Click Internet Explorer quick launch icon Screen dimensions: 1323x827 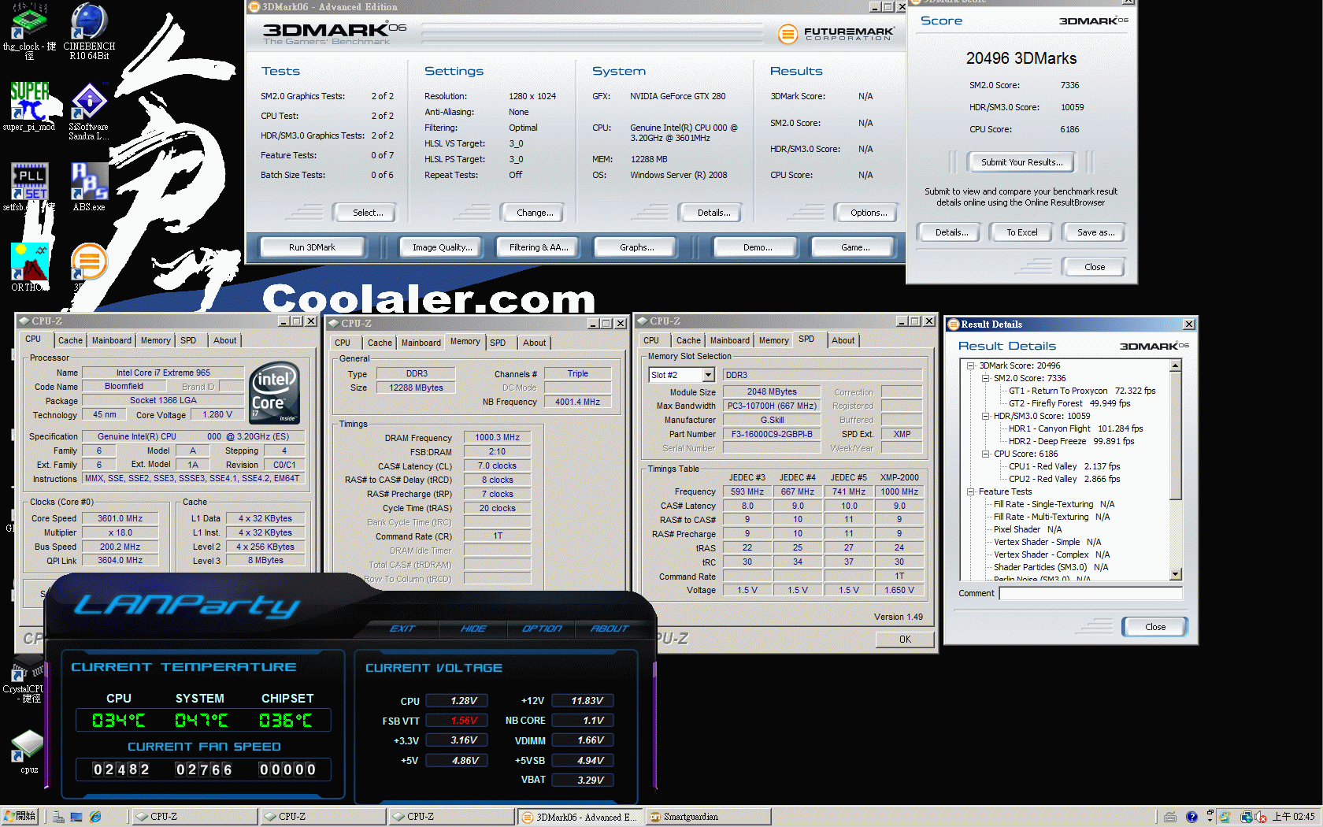pyautogui.click(x=95, y=817)
